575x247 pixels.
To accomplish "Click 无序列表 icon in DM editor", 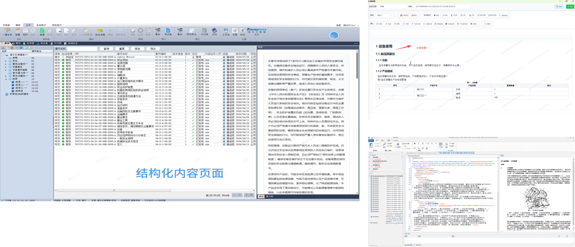I will (x=481, y=15).
